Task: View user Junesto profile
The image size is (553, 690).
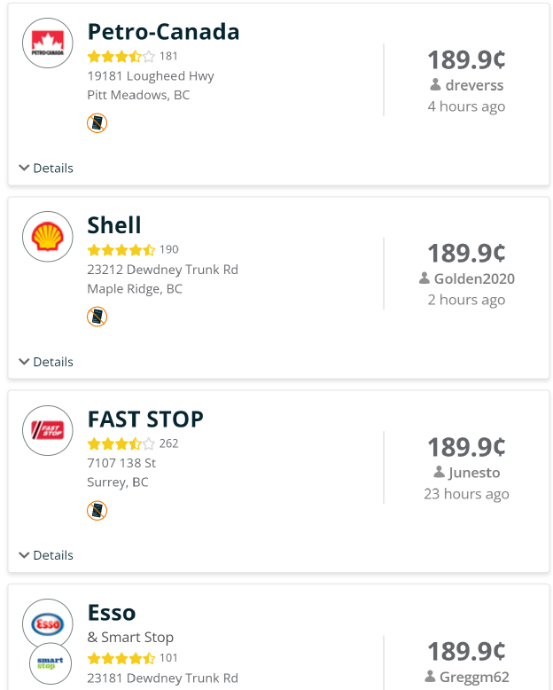Action: [473, 472]
